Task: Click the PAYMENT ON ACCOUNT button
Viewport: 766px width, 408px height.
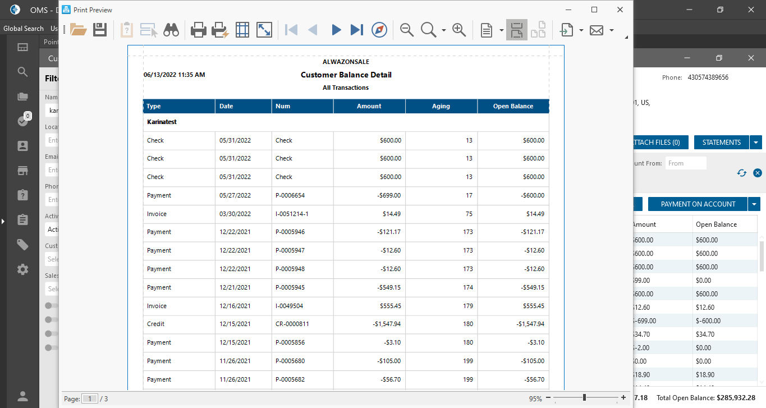Action: [698, 204]
